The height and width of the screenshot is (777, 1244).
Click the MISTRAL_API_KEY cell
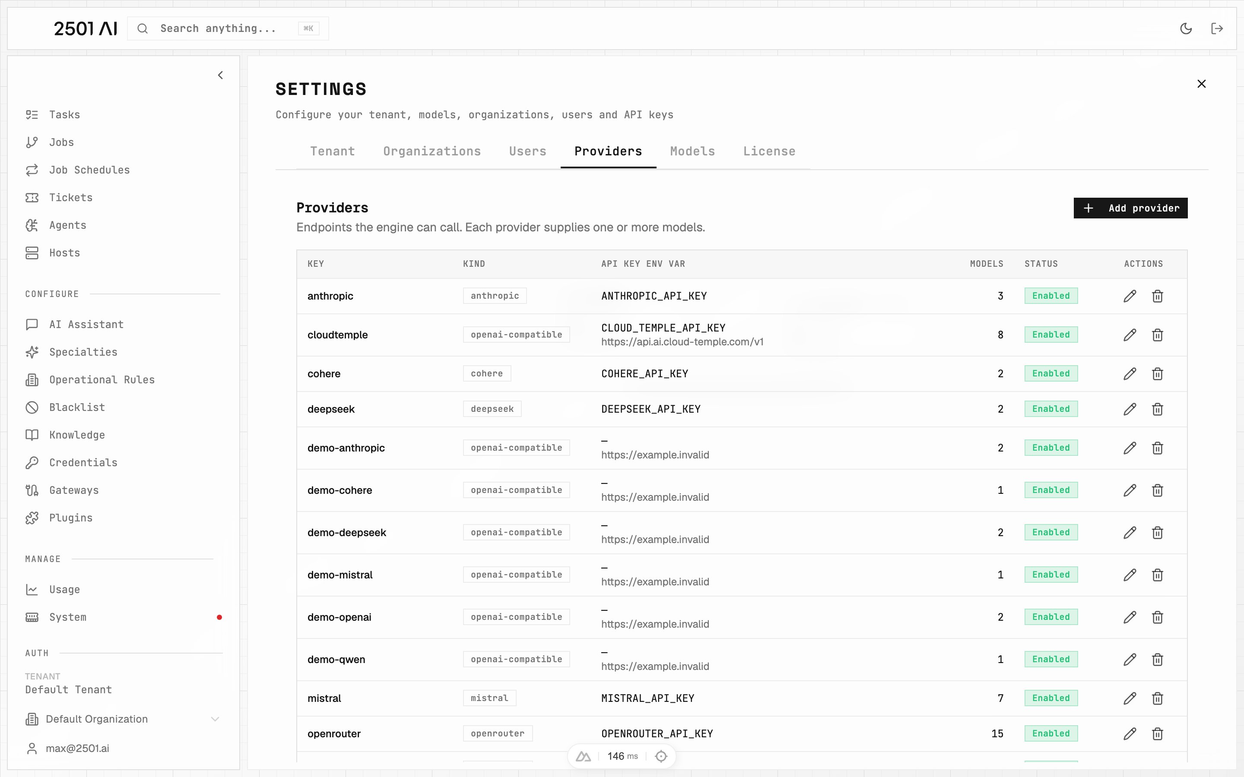648,698
